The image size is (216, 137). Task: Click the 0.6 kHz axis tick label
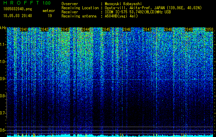click(x=3, y=130)
